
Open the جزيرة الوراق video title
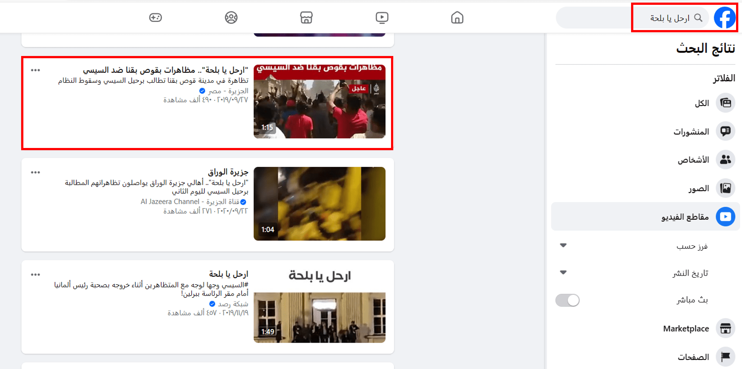(228, 172)
